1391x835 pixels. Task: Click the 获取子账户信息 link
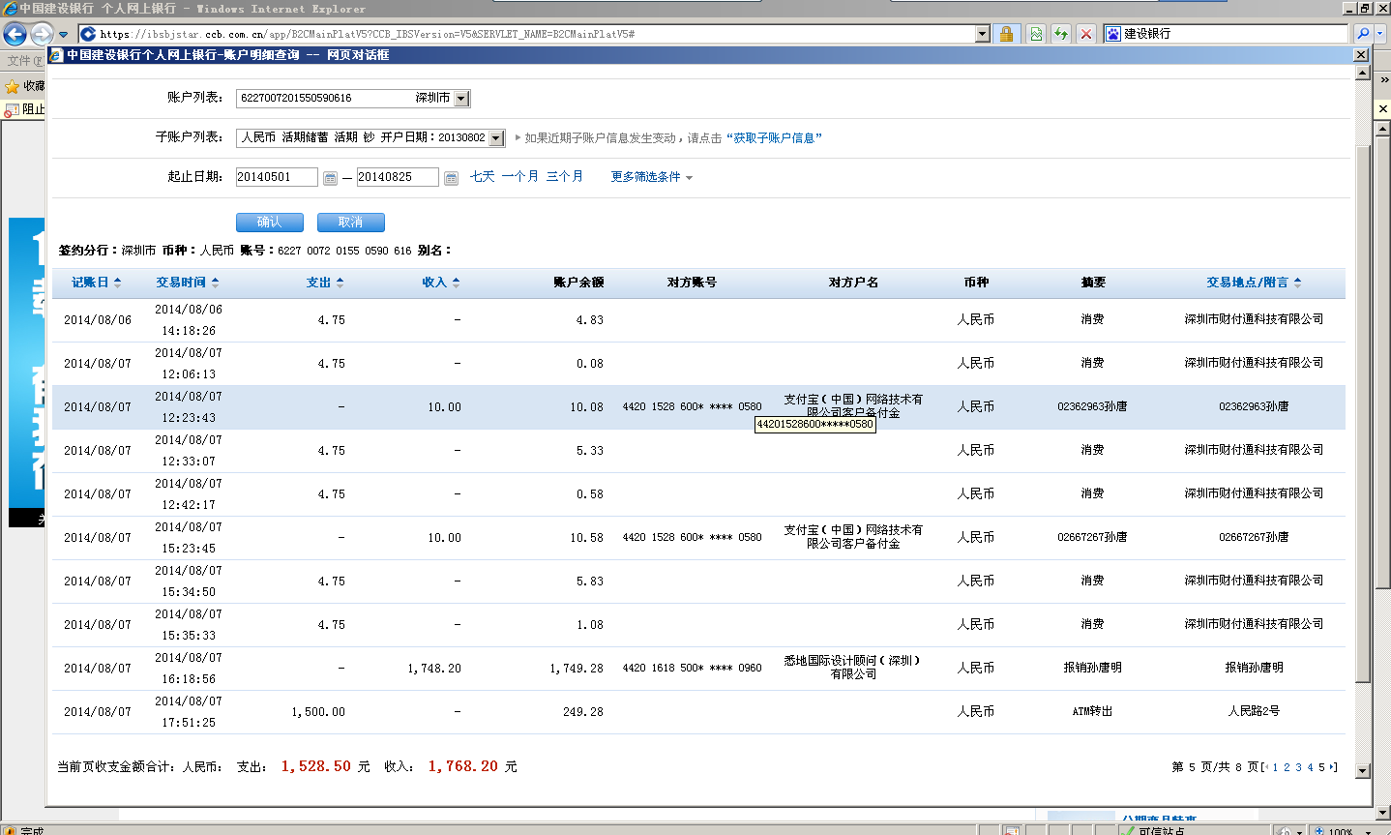774,138
